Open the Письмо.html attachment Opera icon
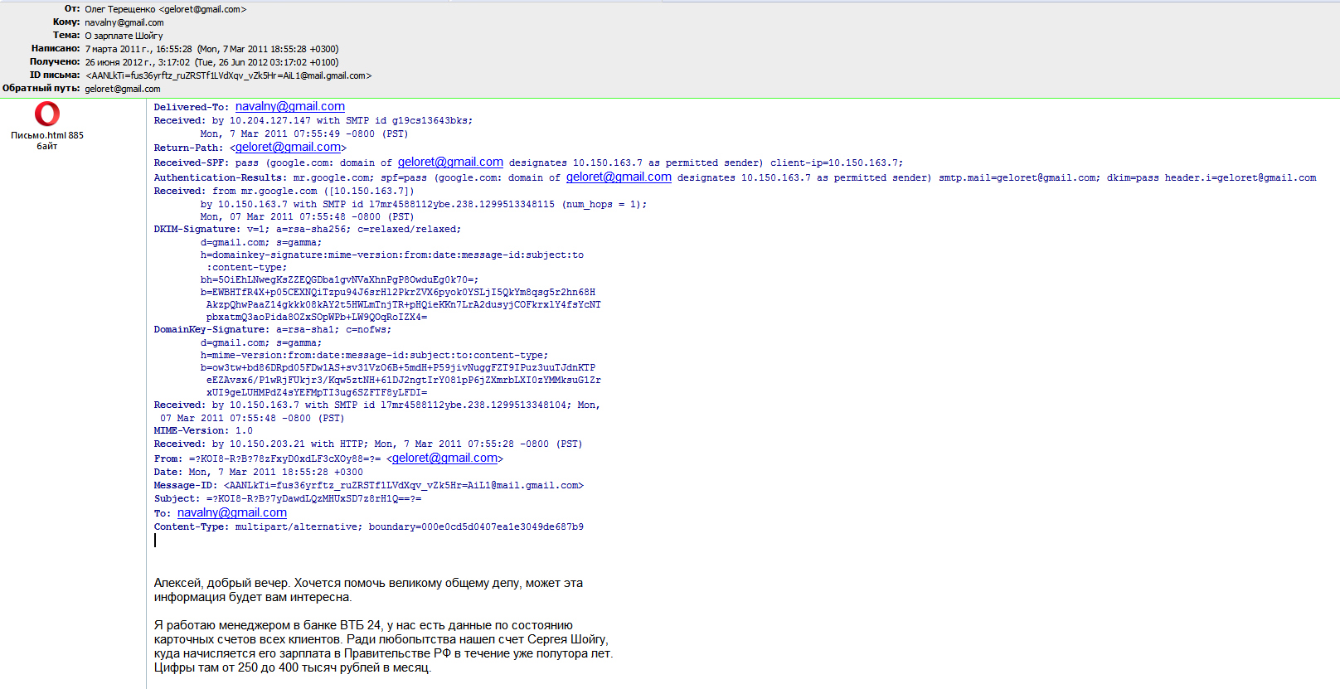The image size is (1340, 689). pos(47,114)
